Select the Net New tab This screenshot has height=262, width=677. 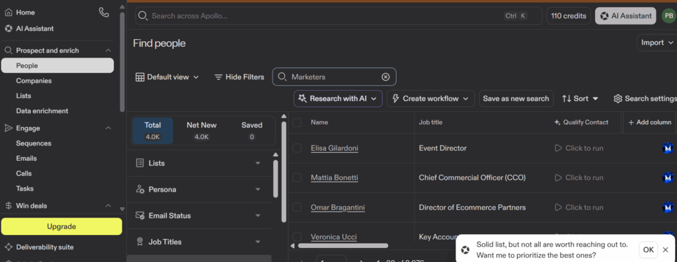202,130
